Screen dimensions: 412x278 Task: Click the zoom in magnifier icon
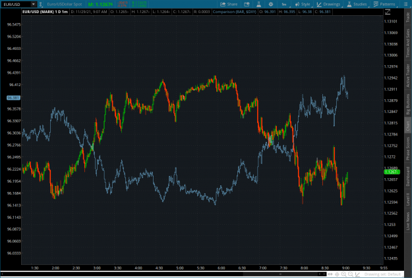coord(343,274)
